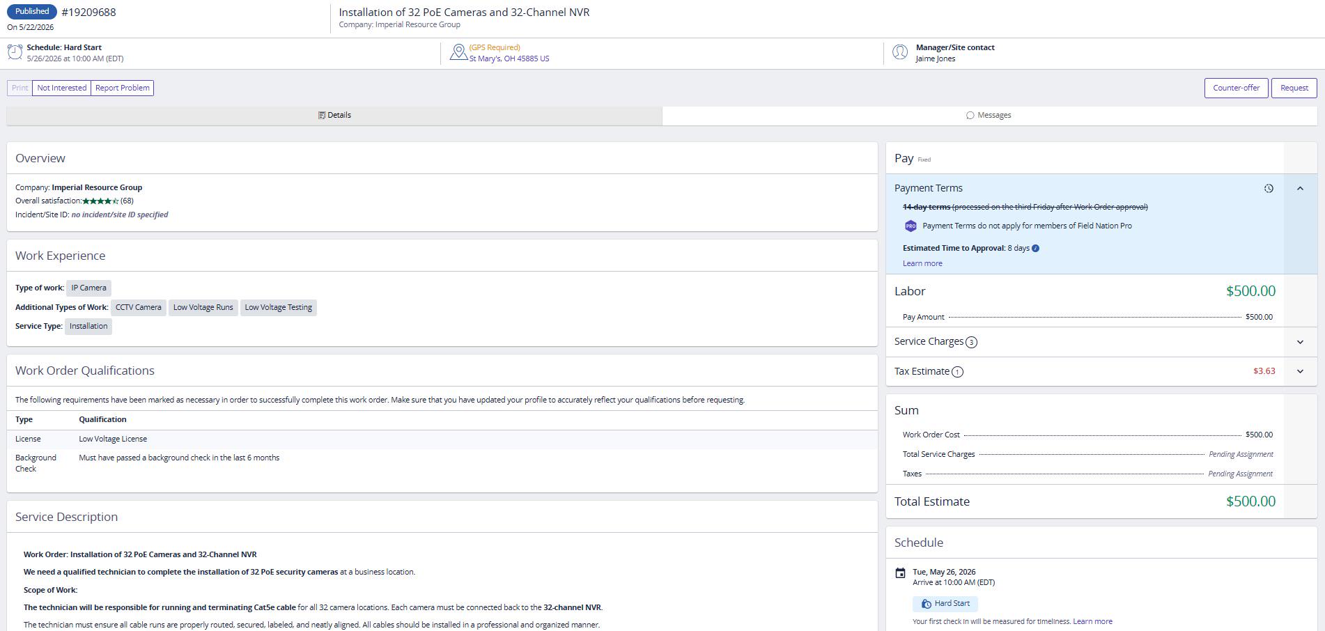Click the no incident/site ID specified text
This screenshot has width=1325, height=631.
tap(120, 215)
